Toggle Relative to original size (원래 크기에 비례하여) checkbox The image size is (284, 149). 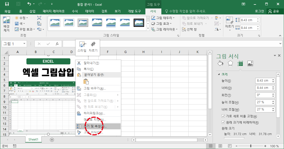pos(223,122)
